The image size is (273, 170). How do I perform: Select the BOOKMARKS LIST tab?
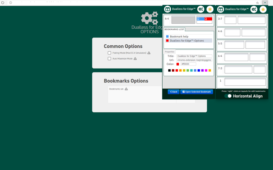[174, 29]
